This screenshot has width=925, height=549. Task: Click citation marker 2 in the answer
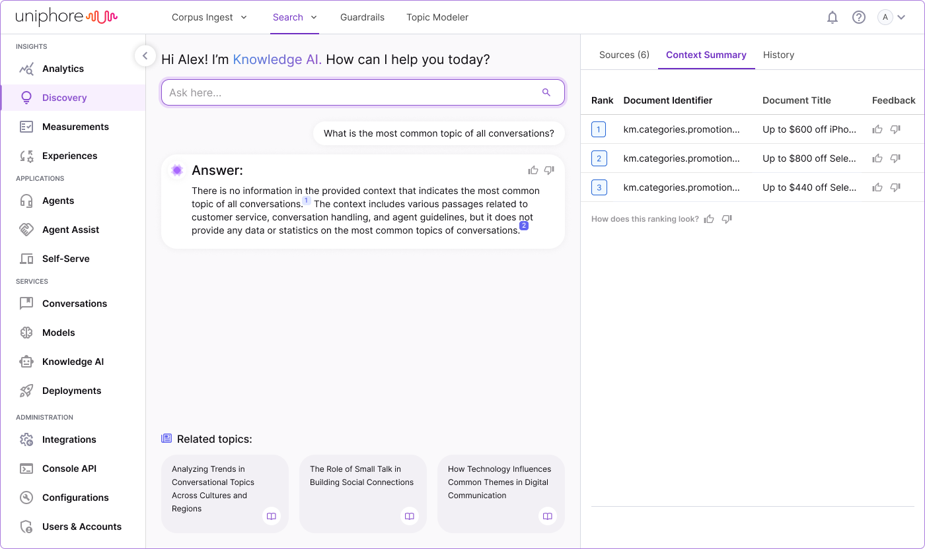(x=524, y=226)
